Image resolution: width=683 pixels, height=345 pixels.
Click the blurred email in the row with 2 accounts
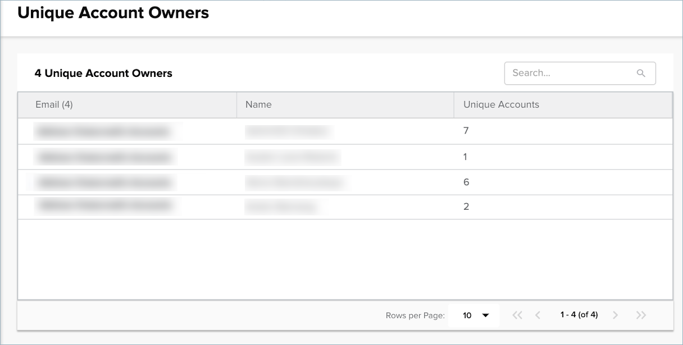[x=104, y=206]
